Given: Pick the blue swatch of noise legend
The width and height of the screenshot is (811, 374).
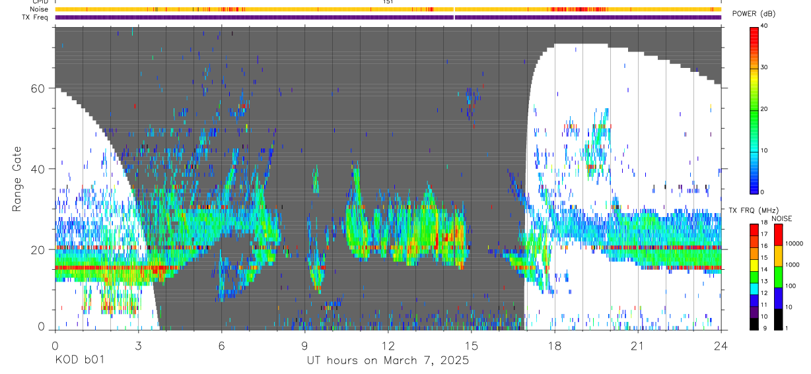Looking at the screenshot, I should pos(778,298).
